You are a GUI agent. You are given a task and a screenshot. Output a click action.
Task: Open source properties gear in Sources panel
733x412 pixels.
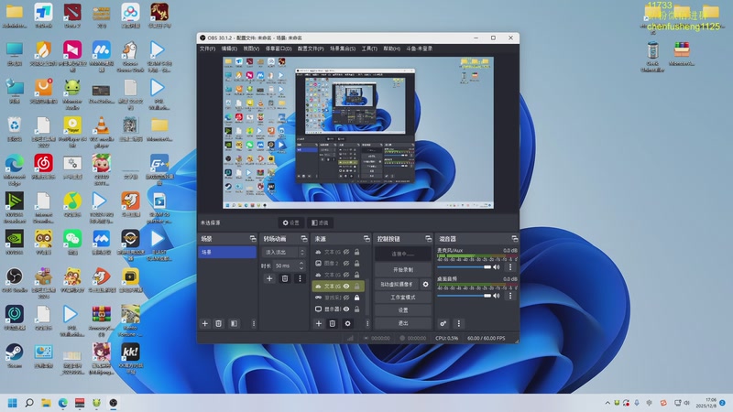(x=347, y=323)
